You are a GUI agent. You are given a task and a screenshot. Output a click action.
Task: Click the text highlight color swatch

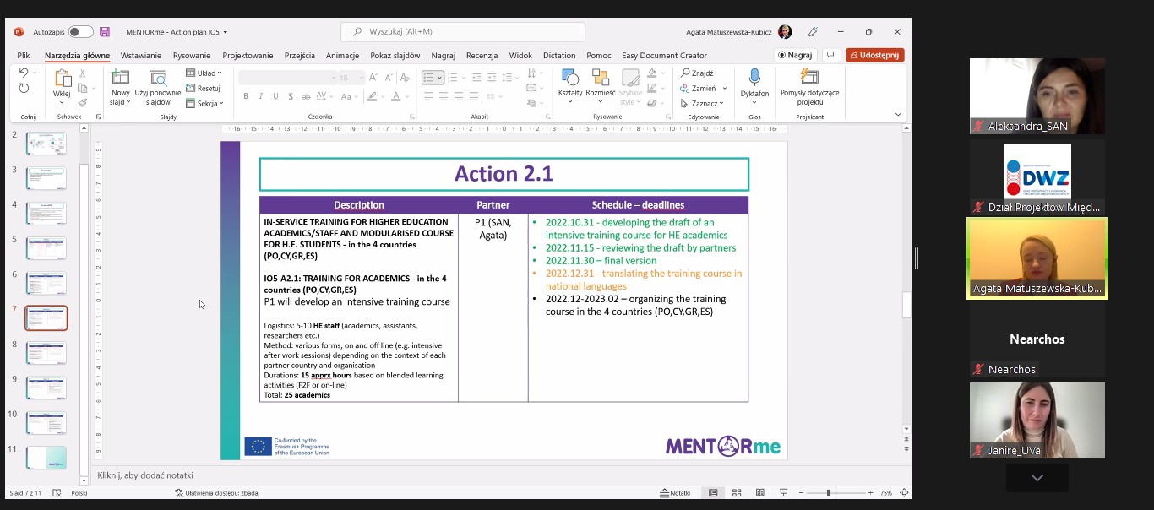coord(373,96)
